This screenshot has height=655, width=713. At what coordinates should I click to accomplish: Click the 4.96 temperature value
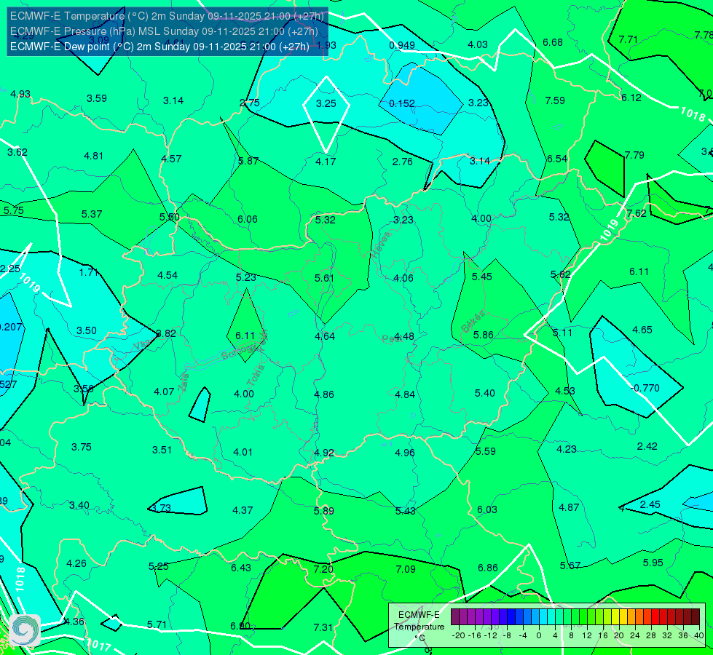coord(405,453)
